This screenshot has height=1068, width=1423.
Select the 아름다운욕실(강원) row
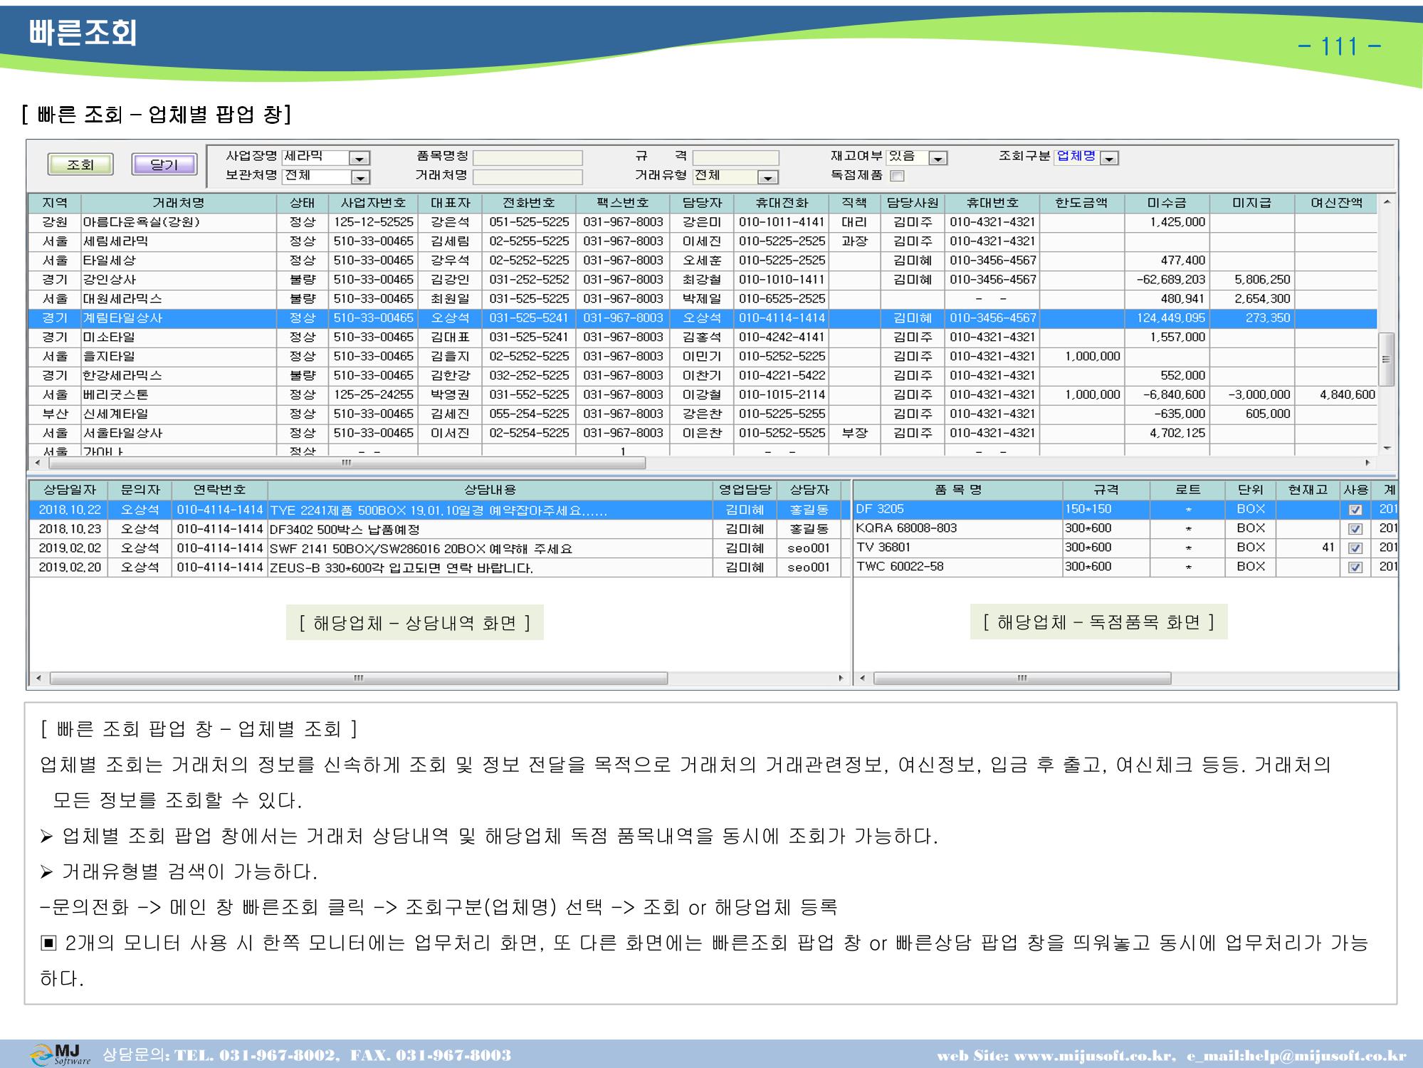coord(703,222)
